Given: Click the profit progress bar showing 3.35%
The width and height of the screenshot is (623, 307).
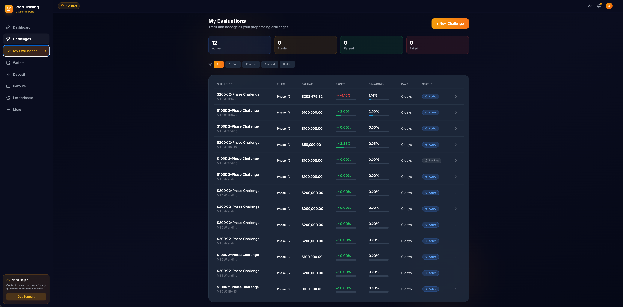Looking at the screenshot, I should 346,148.
